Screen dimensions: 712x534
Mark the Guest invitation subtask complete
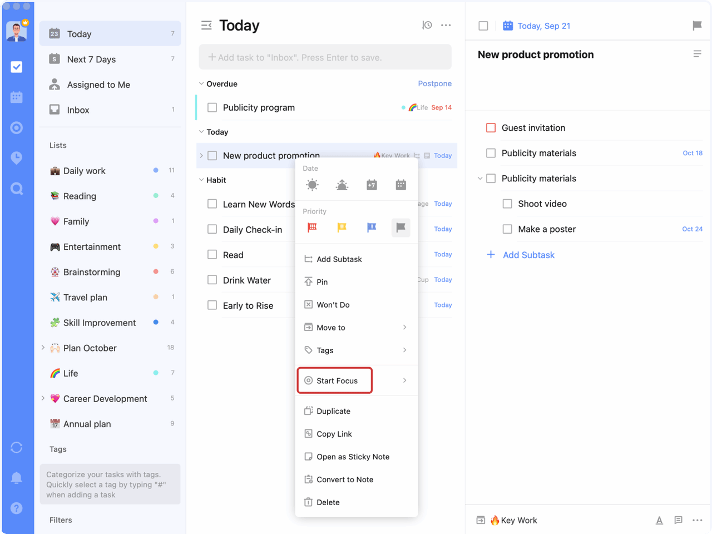coord(490,127)
